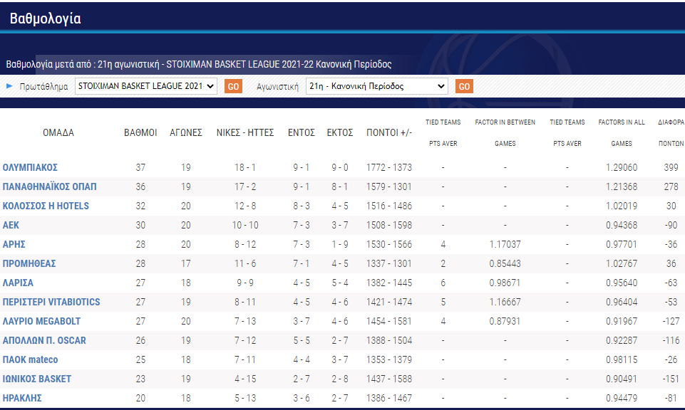Viewport: 685px width, 410px height.
Task: Open the ΑΠΟΛΛΩΝ Π. OSCAR team link
Action: click(44, 340)
